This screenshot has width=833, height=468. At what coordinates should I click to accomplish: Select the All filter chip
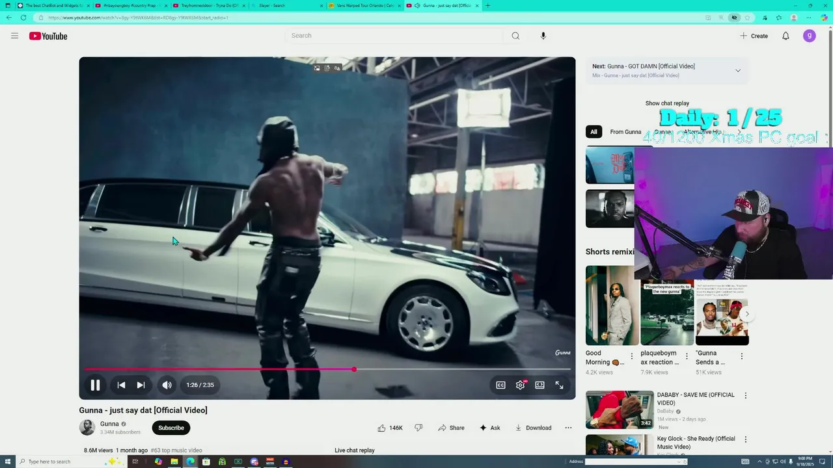coord(594,132)
